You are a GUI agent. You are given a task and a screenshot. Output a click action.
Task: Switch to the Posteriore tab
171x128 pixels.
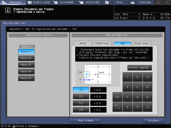click(103, 43)
